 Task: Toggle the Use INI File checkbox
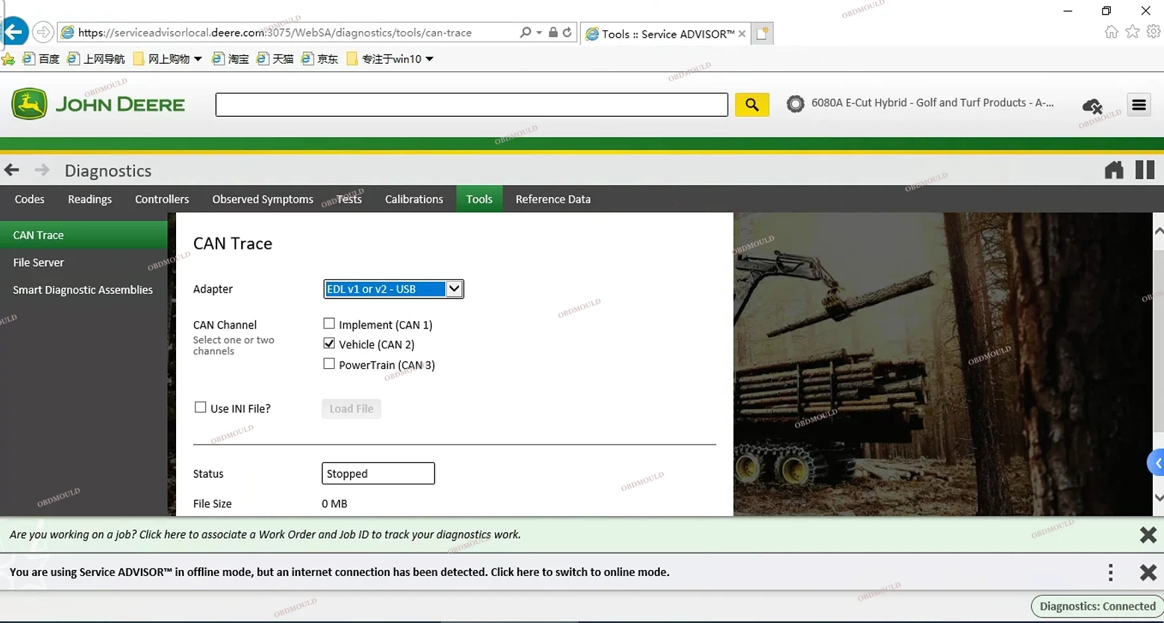[200, 407]
